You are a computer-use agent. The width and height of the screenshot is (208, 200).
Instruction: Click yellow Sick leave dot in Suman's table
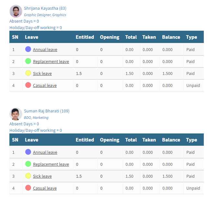(28, 176)
